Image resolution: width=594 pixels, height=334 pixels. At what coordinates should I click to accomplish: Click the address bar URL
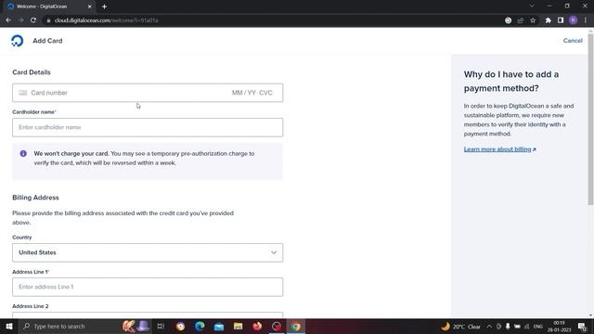click(106, 20)
